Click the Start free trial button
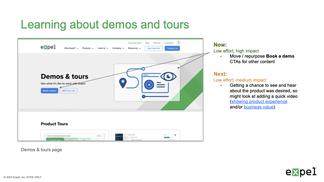The image size is (324, 182). [154, 48]
